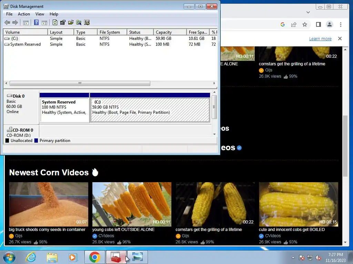Click the Chrome page vertical scrollbar thumb

coord(345,146)
